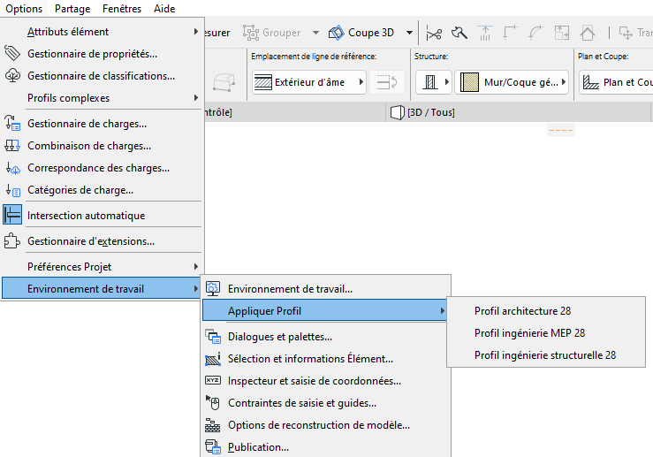Click the brick wall rebuild icon

click(x=212, y=425)
